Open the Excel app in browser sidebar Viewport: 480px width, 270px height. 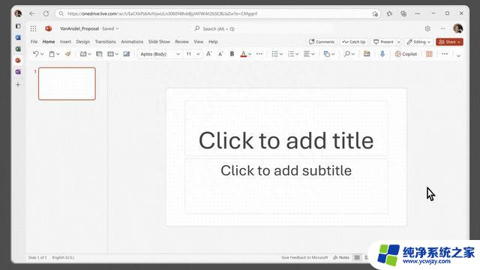pos(18,49)
